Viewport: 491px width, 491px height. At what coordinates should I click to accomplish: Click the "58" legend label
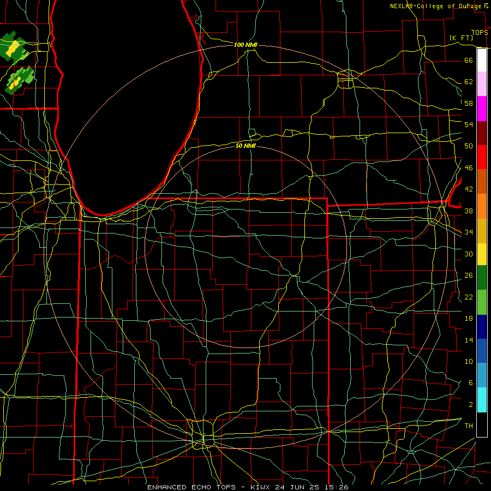(x=469, y=103)
